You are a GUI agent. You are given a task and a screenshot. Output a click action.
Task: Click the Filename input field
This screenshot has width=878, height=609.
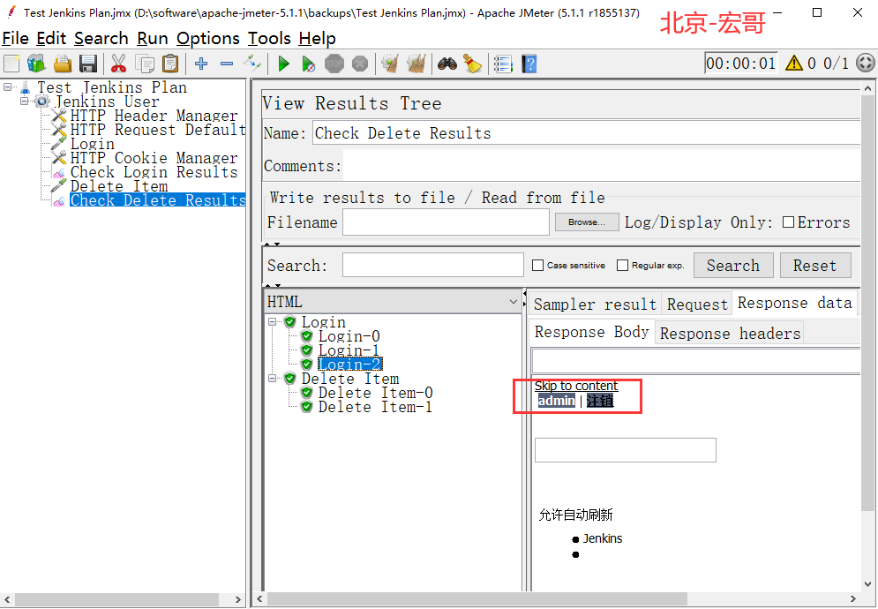pos(446,222)
